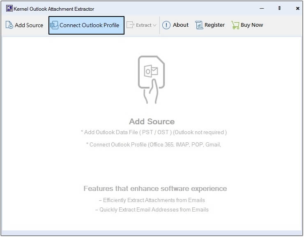Screen dimensions: 304x237
Task: Click the Register document icon
Action: point(199,25)
